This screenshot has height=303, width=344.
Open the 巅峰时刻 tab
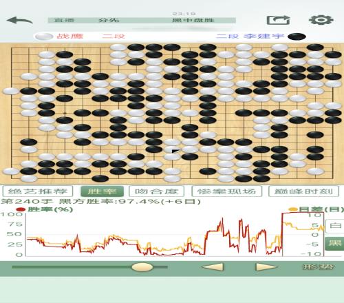303,191
